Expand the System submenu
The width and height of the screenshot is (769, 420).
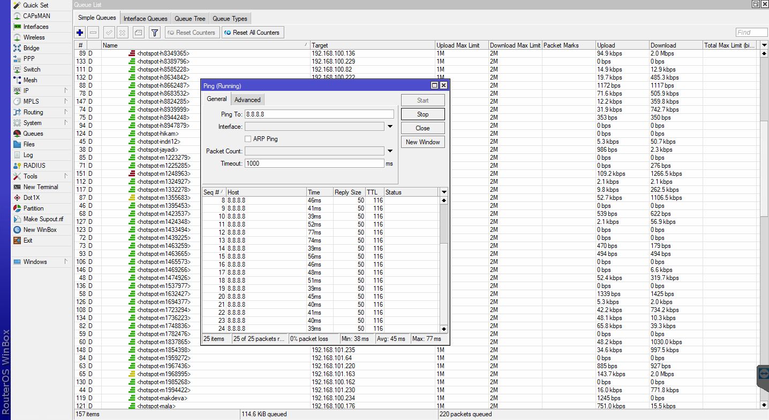click(66, 123)
